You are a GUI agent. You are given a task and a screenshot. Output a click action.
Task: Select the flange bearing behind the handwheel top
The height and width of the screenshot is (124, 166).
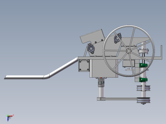(x=117, y=38)
